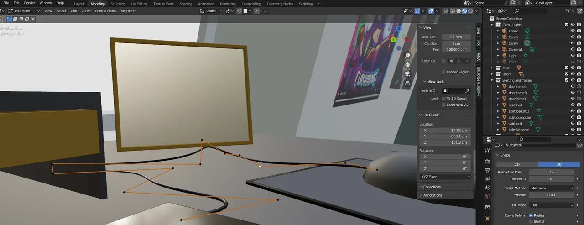
Task: Open the Render menu
Action: pyautogui.click(x=30, y=3)
